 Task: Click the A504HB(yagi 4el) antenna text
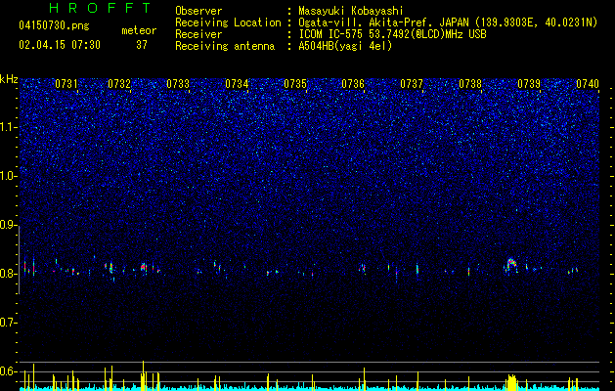(345, 46)
